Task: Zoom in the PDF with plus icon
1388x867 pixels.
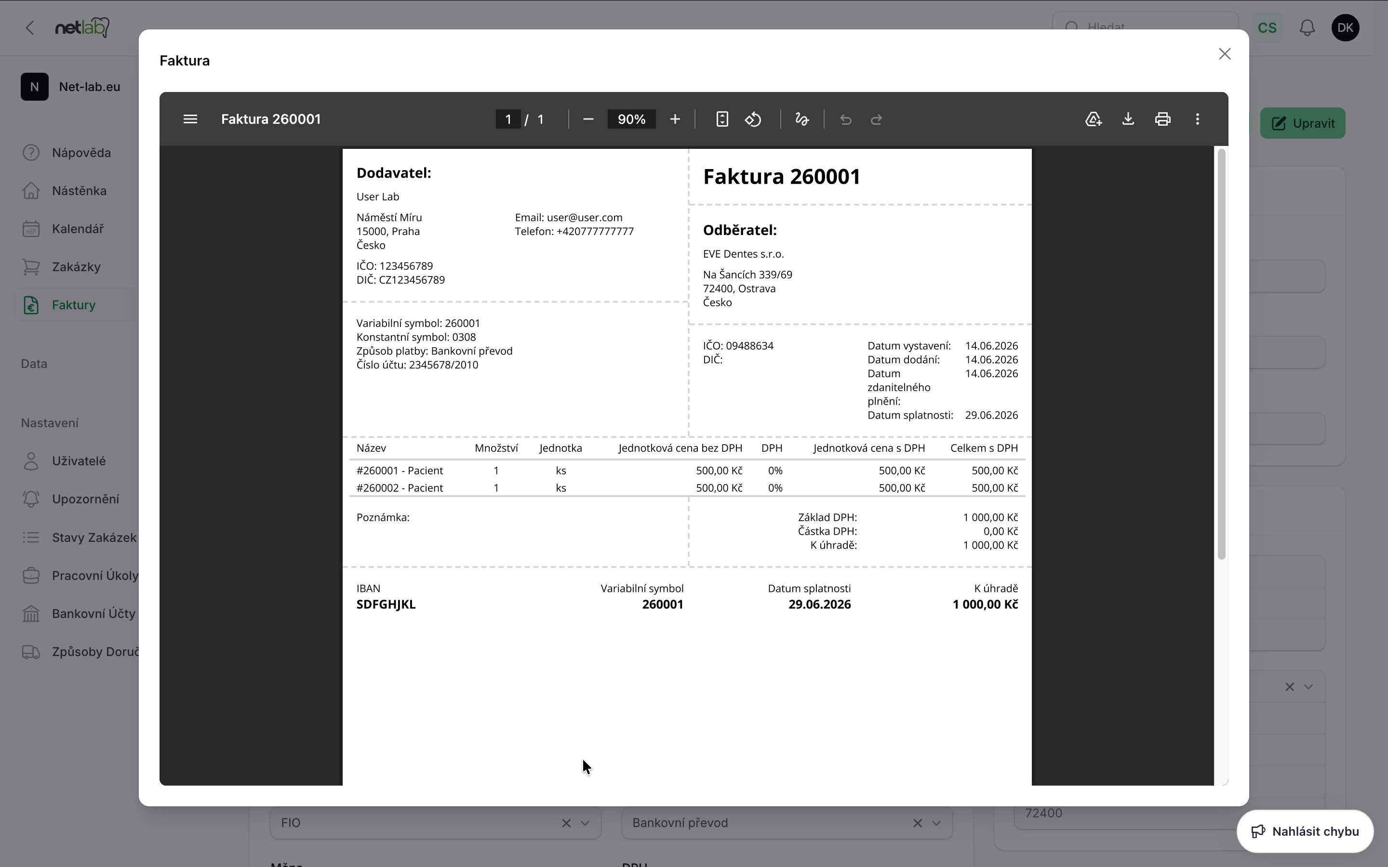Action: [x=675, y=119]
